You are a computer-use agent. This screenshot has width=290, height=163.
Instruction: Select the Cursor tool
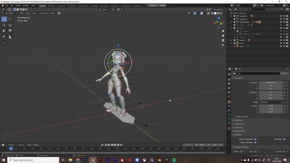click(10, 19)
